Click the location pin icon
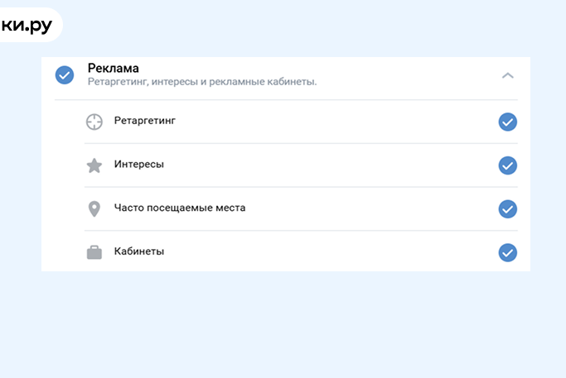Image resolution: width=566 pixels, height=378 pixels. [x=94, y=208]
